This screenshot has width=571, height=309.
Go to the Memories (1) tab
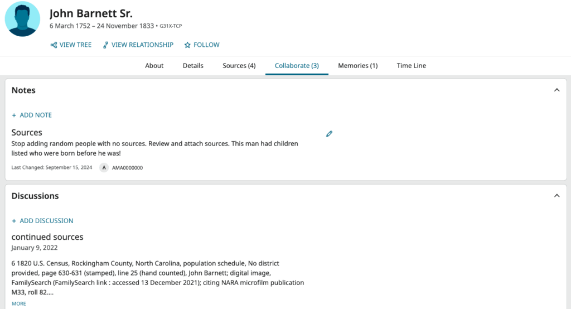(357, 66)
